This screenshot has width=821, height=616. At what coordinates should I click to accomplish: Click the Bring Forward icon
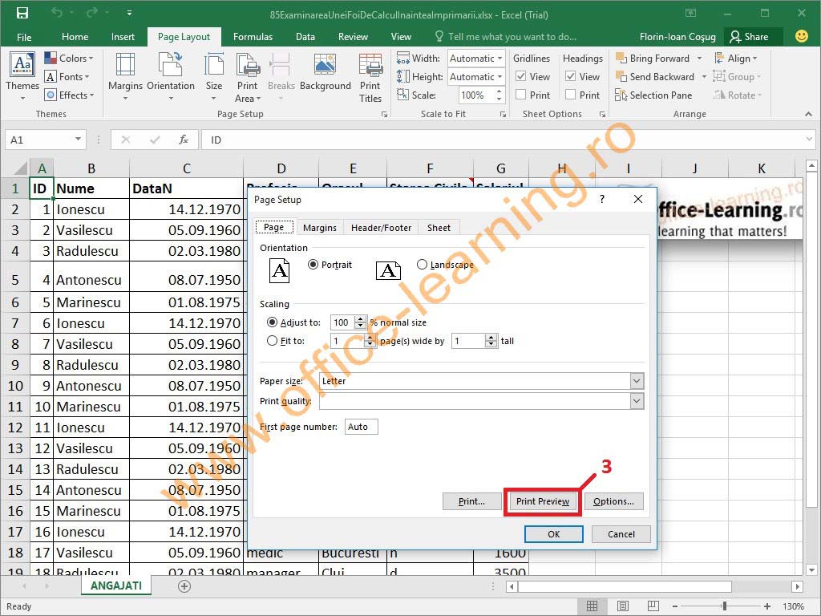(621, 58)
